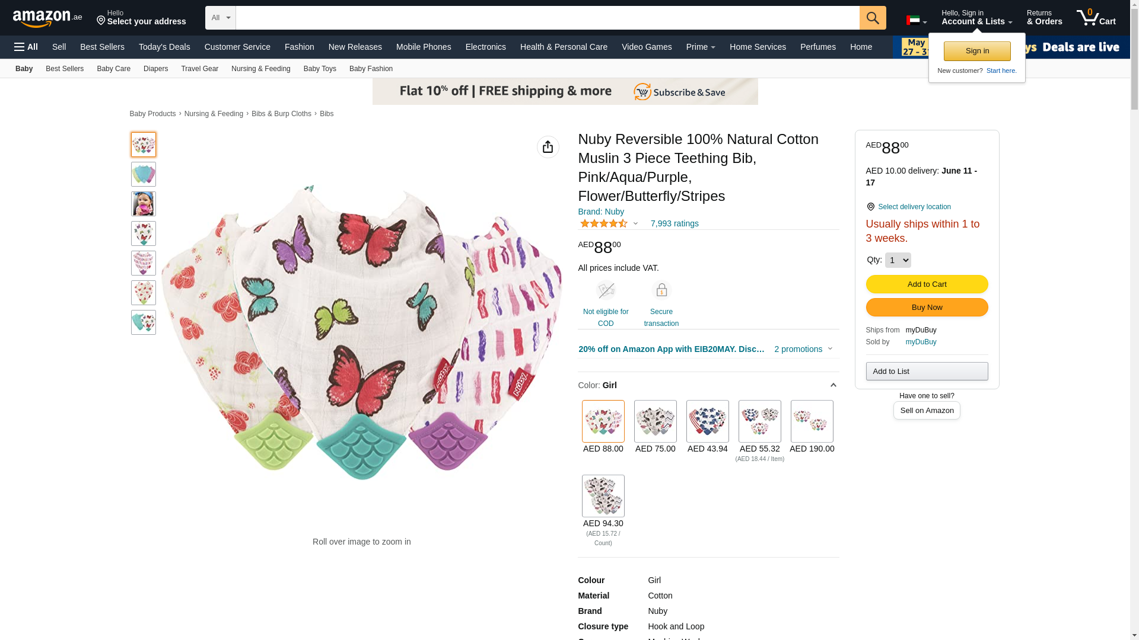
Task: Click the search magnifier button
Action: tap(872, 18)
